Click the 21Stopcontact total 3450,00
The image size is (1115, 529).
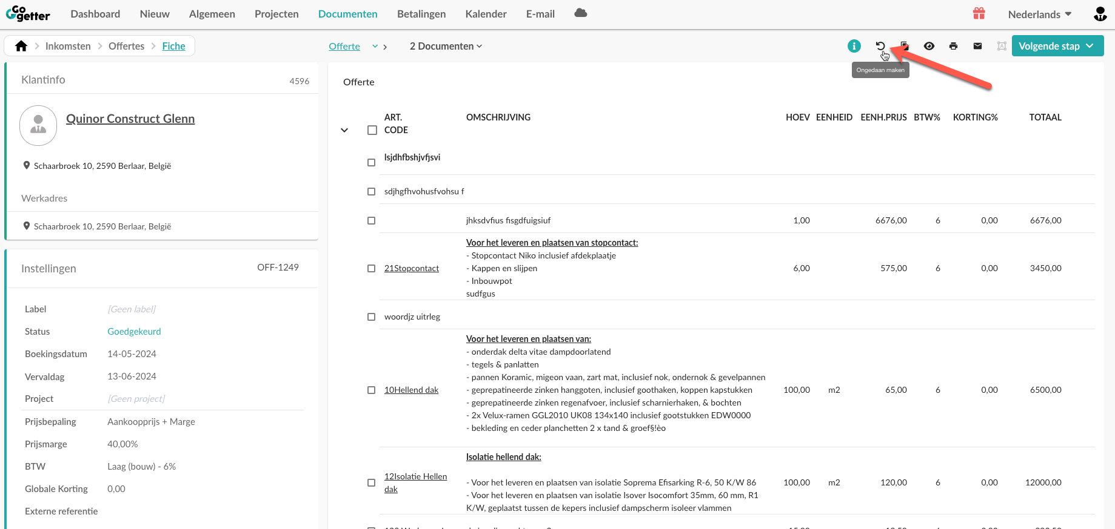point(1046,268)
